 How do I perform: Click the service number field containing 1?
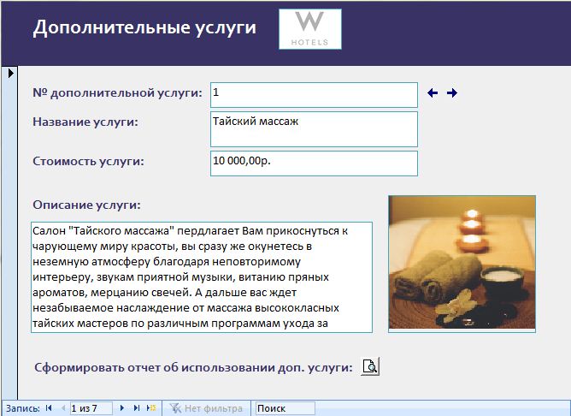(314, 95)
